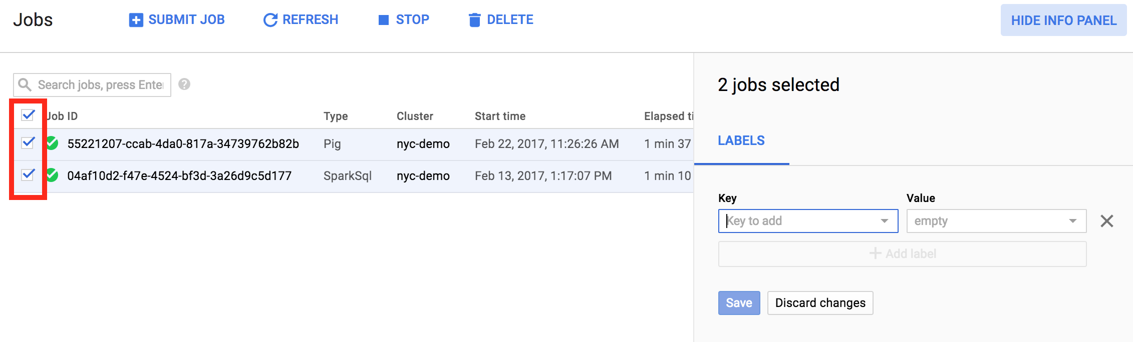This screenshot has height=342, width=1133.
Task: Click the search magnifier icon
Action: pyautogui.click(x=25, y=84)
